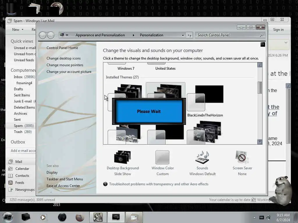Click theme list scroll up arrow
The image size is (298, 223).
coord(260,65)
